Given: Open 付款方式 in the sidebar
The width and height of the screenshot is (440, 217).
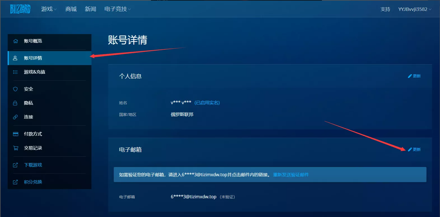Looking at the screenshot, I should tap(49, 134).
